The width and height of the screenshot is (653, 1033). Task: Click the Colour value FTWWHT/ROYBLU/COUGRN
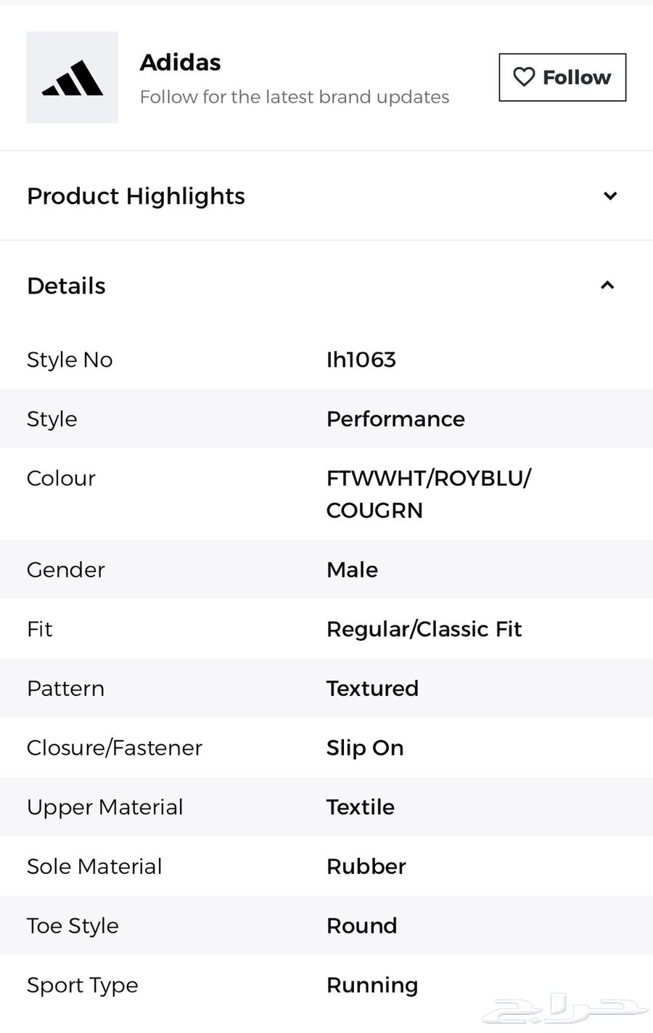[x=428, y=494]
